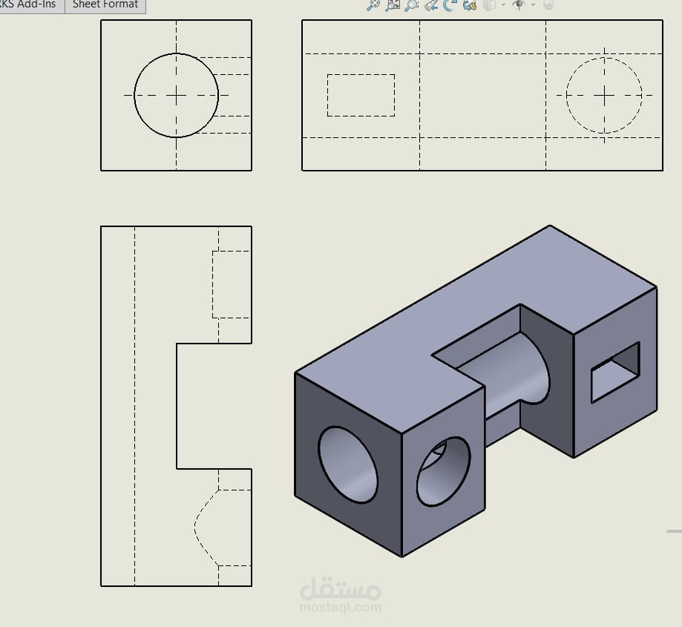This screenshot has height=627, width=682.
Task: Select the Rotate View tool
Action: click(448, 6)
